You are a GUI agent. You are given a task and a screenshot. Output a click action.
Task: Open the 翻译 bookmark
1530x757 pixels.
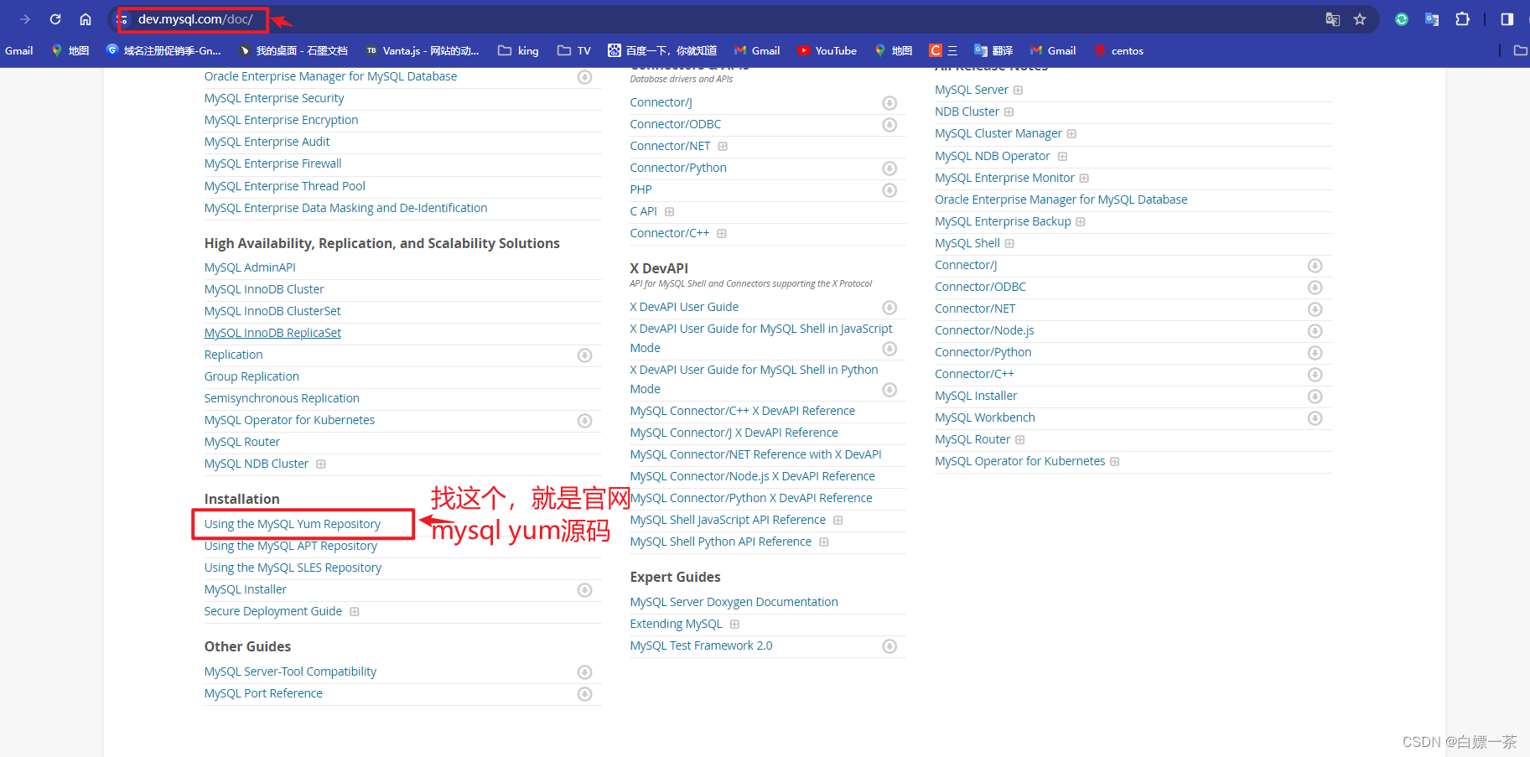993,50
